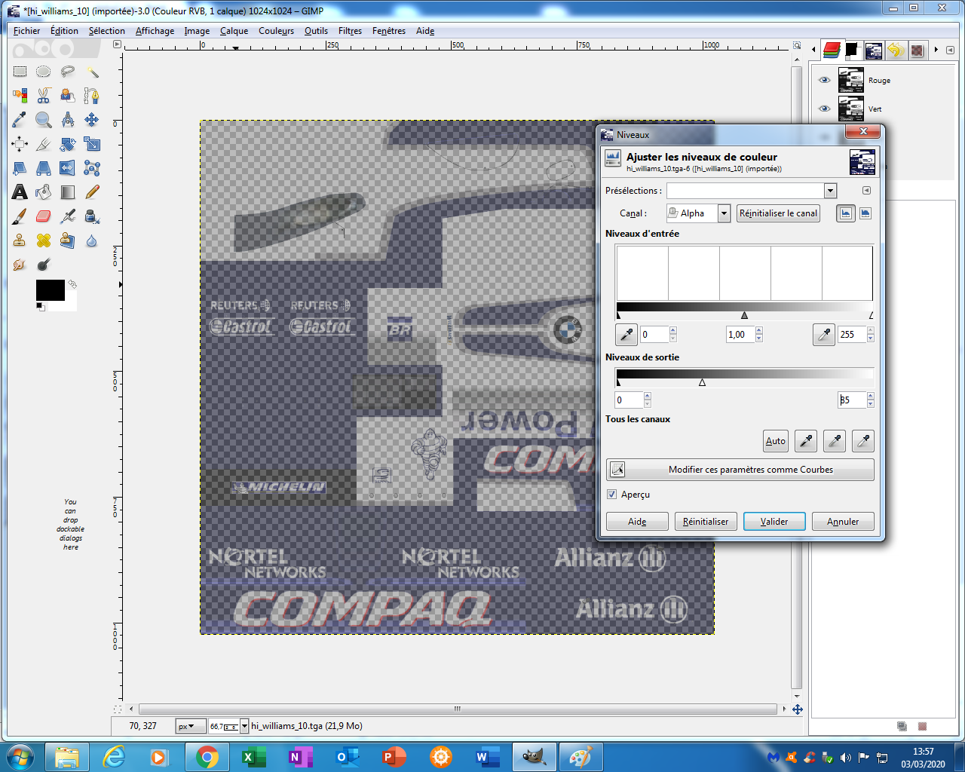Open the Calque menu
This screenshot has height=772, width=965.
234,31
